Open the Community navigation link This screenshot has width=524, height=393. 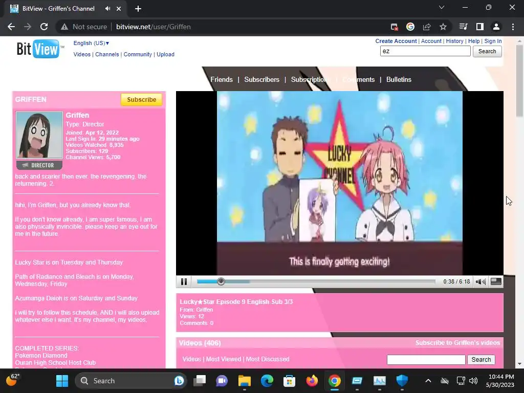138,54
